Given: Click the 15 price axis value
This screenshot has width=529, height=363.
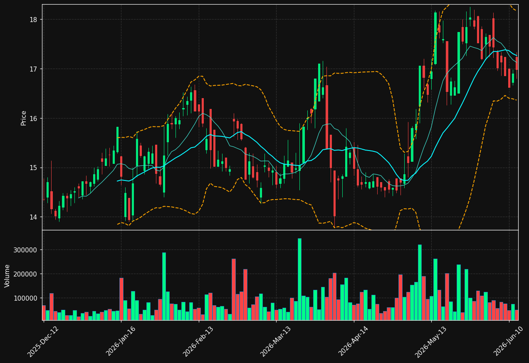Looking at the screenshot, I should pos(33,168).
